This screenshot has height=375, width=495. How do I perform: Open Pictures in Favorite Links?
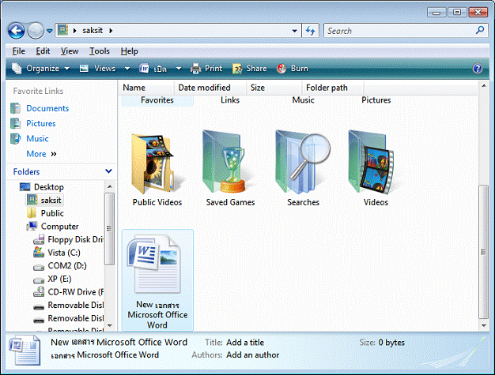pos(41,123)
